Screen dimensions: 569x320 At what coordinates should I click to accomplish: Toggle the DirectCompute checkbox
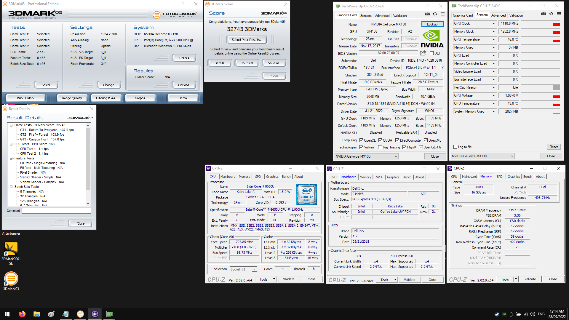397,140
